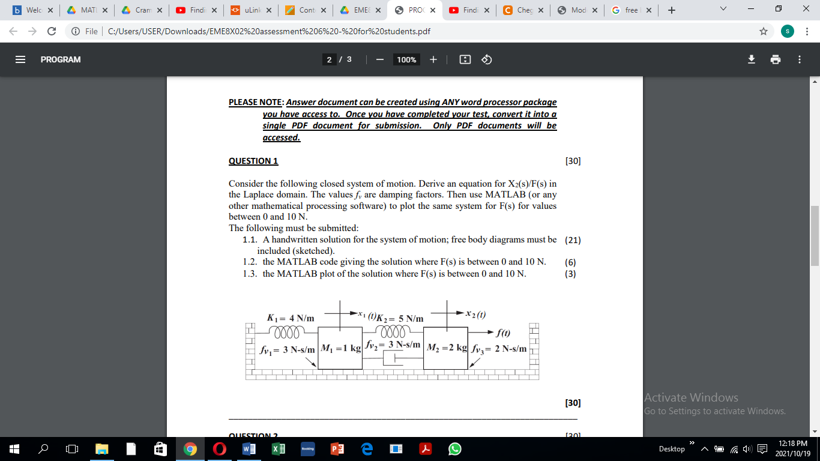Expand the Desktop toolbar chevron
The width and height of the screenshot is (820, 461).
click(691, 444)
